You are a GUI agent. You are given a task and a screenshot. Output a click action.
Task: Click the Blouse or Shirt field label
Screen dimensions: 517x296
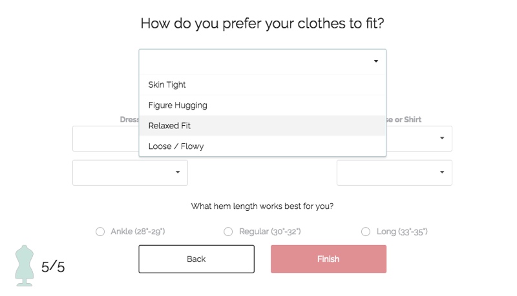click(x=403, y=119)
